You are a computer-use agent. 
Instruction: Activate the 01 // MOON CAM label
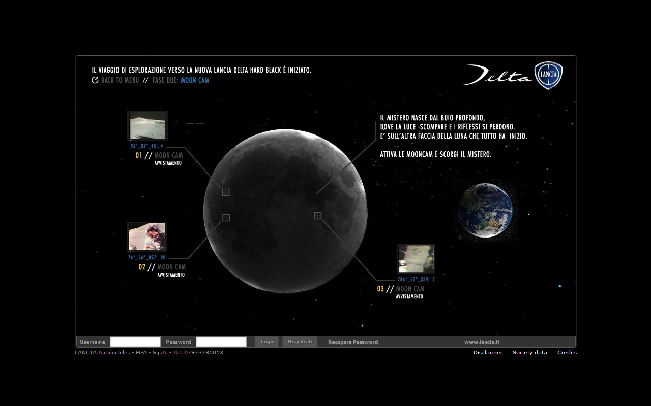click(x=159, y=155)
